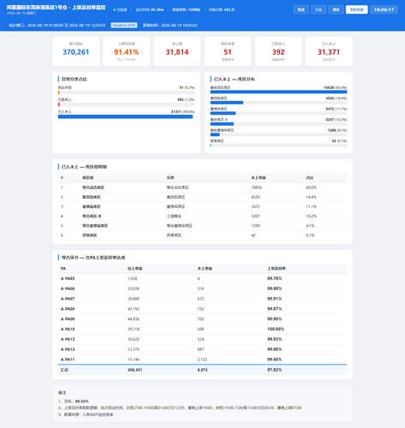Viewport: 405px width, 428px height.
Task: Click the 占比 column header in the zone table
Action: pyautogui.click(x=310, y=178)
